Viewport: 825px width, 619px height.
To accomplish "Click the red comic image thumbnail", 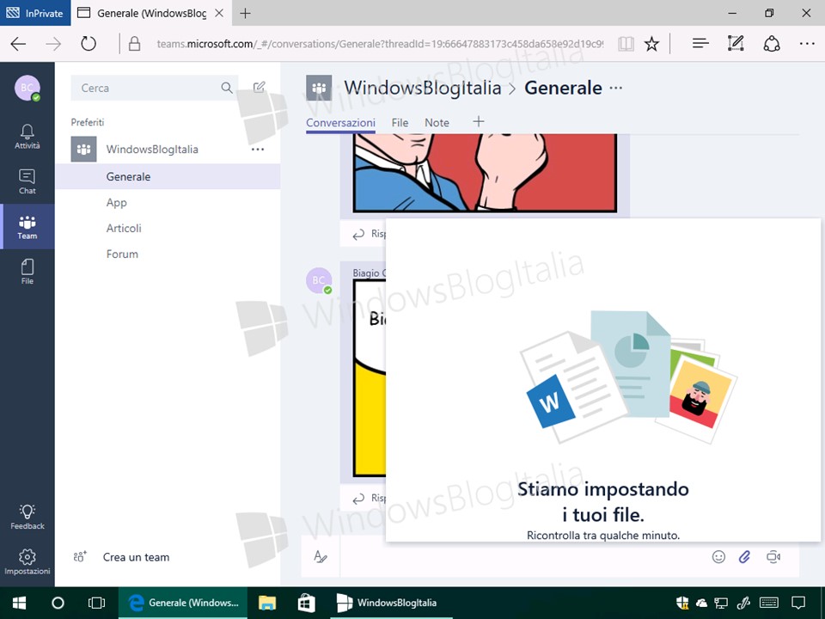I will (485, 173).
